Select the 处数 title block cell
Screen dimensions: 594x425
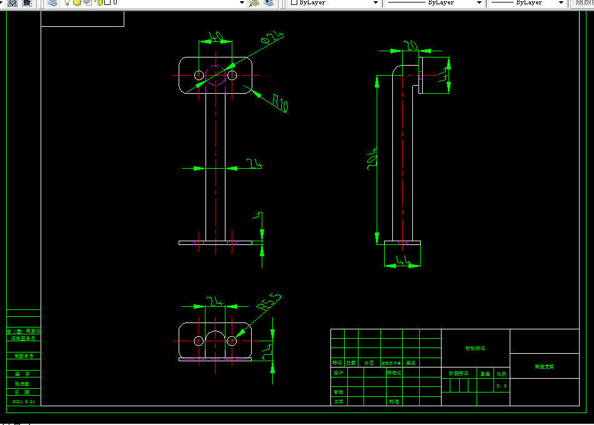[x=351, y=363]
